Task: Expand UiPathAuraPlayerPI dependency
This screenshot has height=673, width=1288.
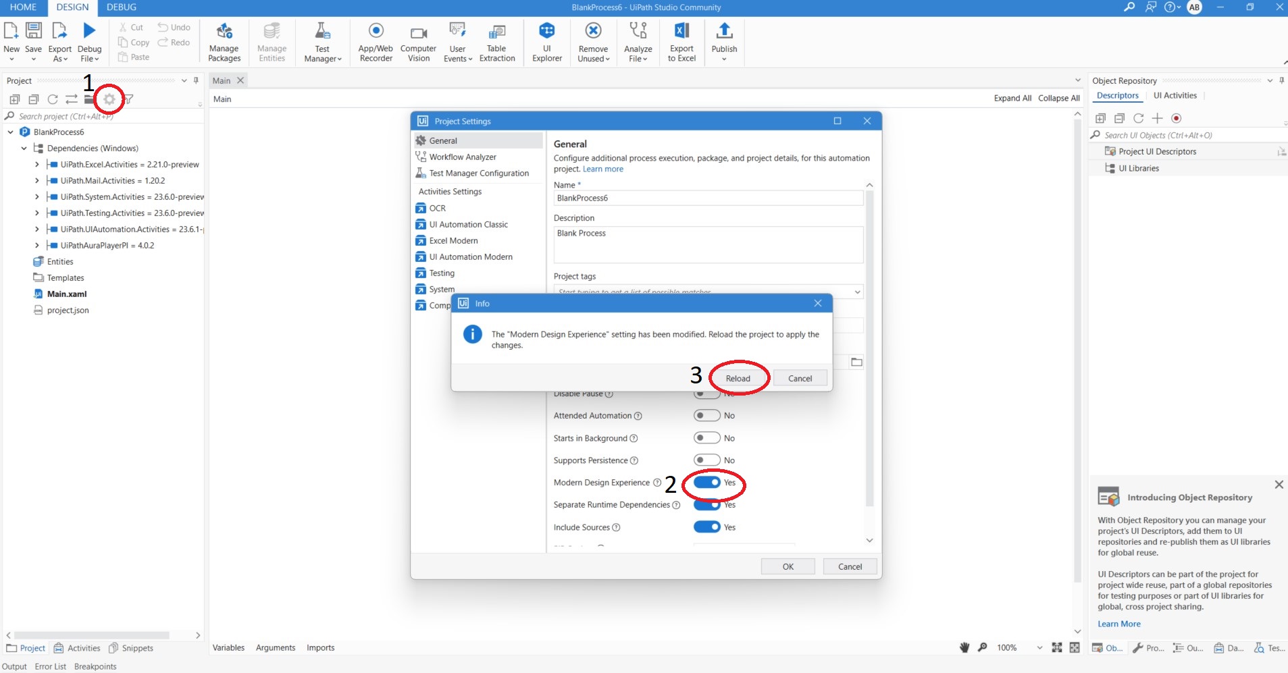Action: (x=36, y=246)
